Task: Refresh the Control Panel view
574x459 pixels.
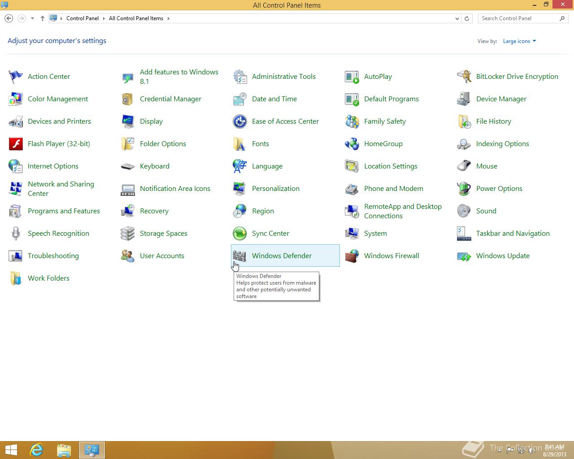Action: coord(467,18)
